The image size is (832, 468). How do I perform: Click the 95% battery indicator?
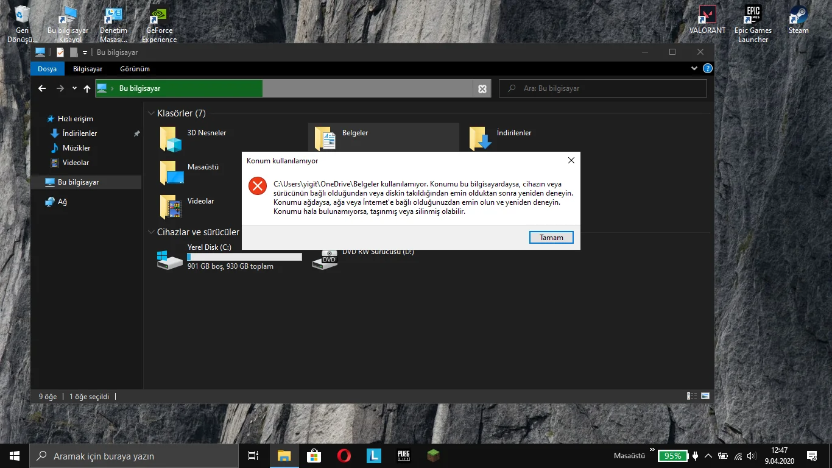(673, 456)
